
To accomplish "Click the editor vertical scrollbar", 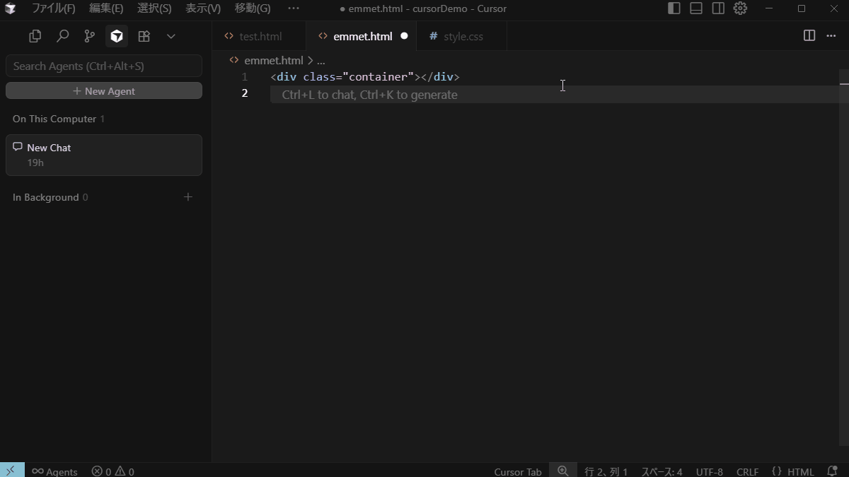I will pos(844,258).
